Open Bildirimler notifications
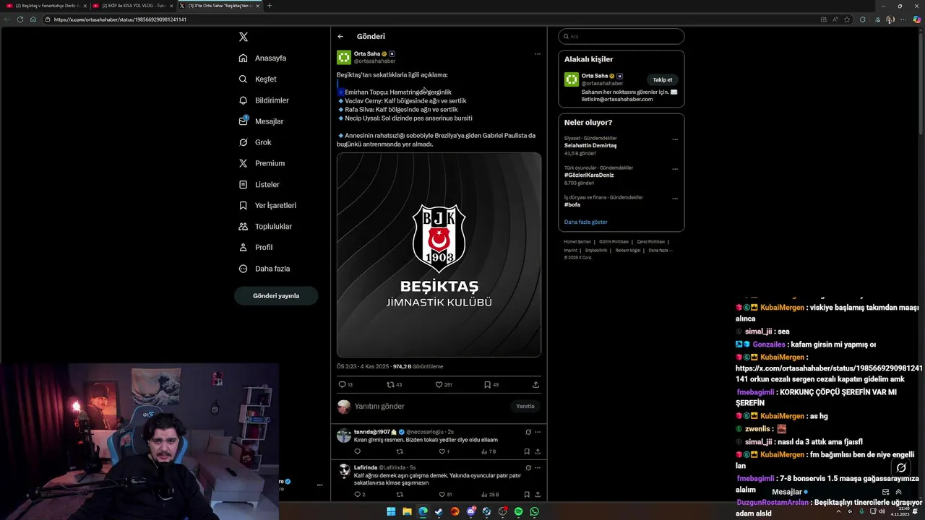The image size is (925, 520). (x=264, y=100)
